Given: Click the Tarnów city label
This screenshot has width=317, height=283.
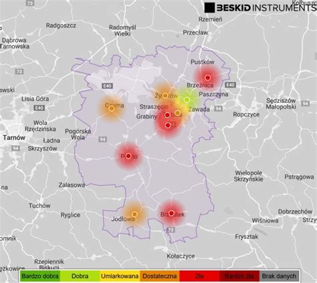Looking at the screenshot, I should (14, 138).
